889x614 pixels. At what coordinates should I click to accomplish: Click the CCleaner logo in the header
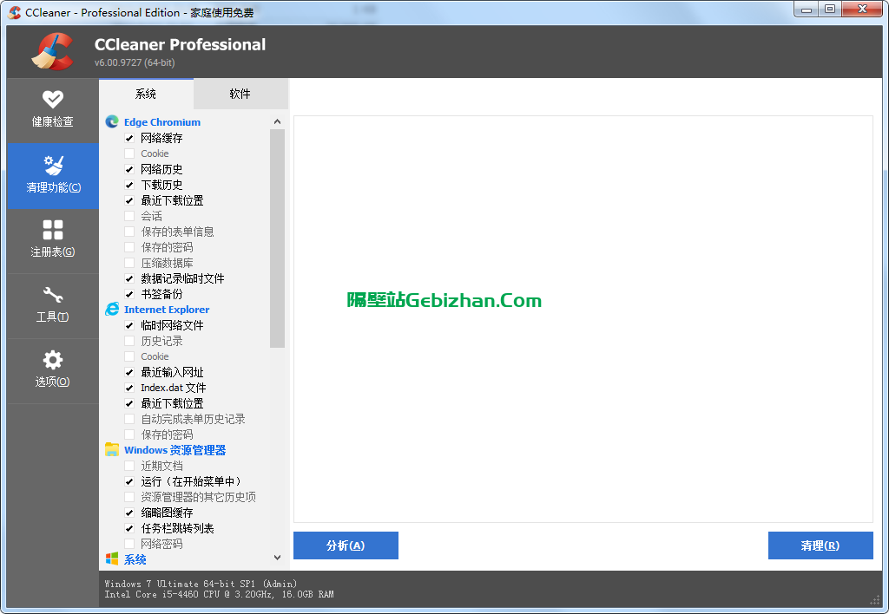pos(53,51)
